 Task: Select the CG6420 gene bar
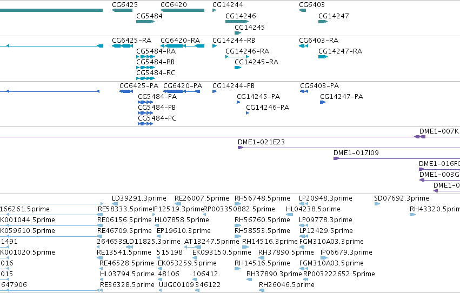click(x=183, y=10)
